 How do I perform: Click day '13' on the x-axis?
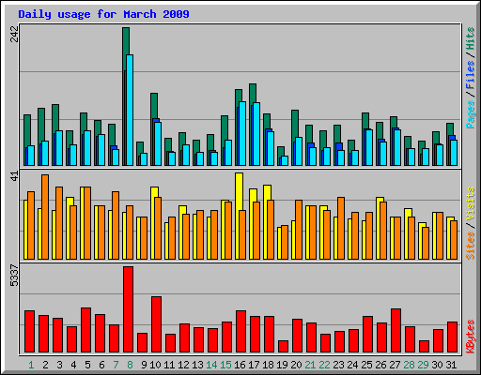coord(197,365)
